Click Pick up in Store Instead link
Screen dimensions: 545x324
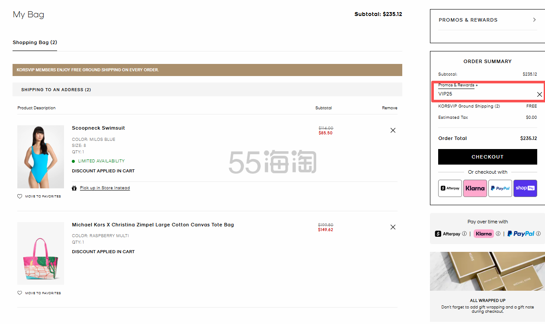pos(105,188)
